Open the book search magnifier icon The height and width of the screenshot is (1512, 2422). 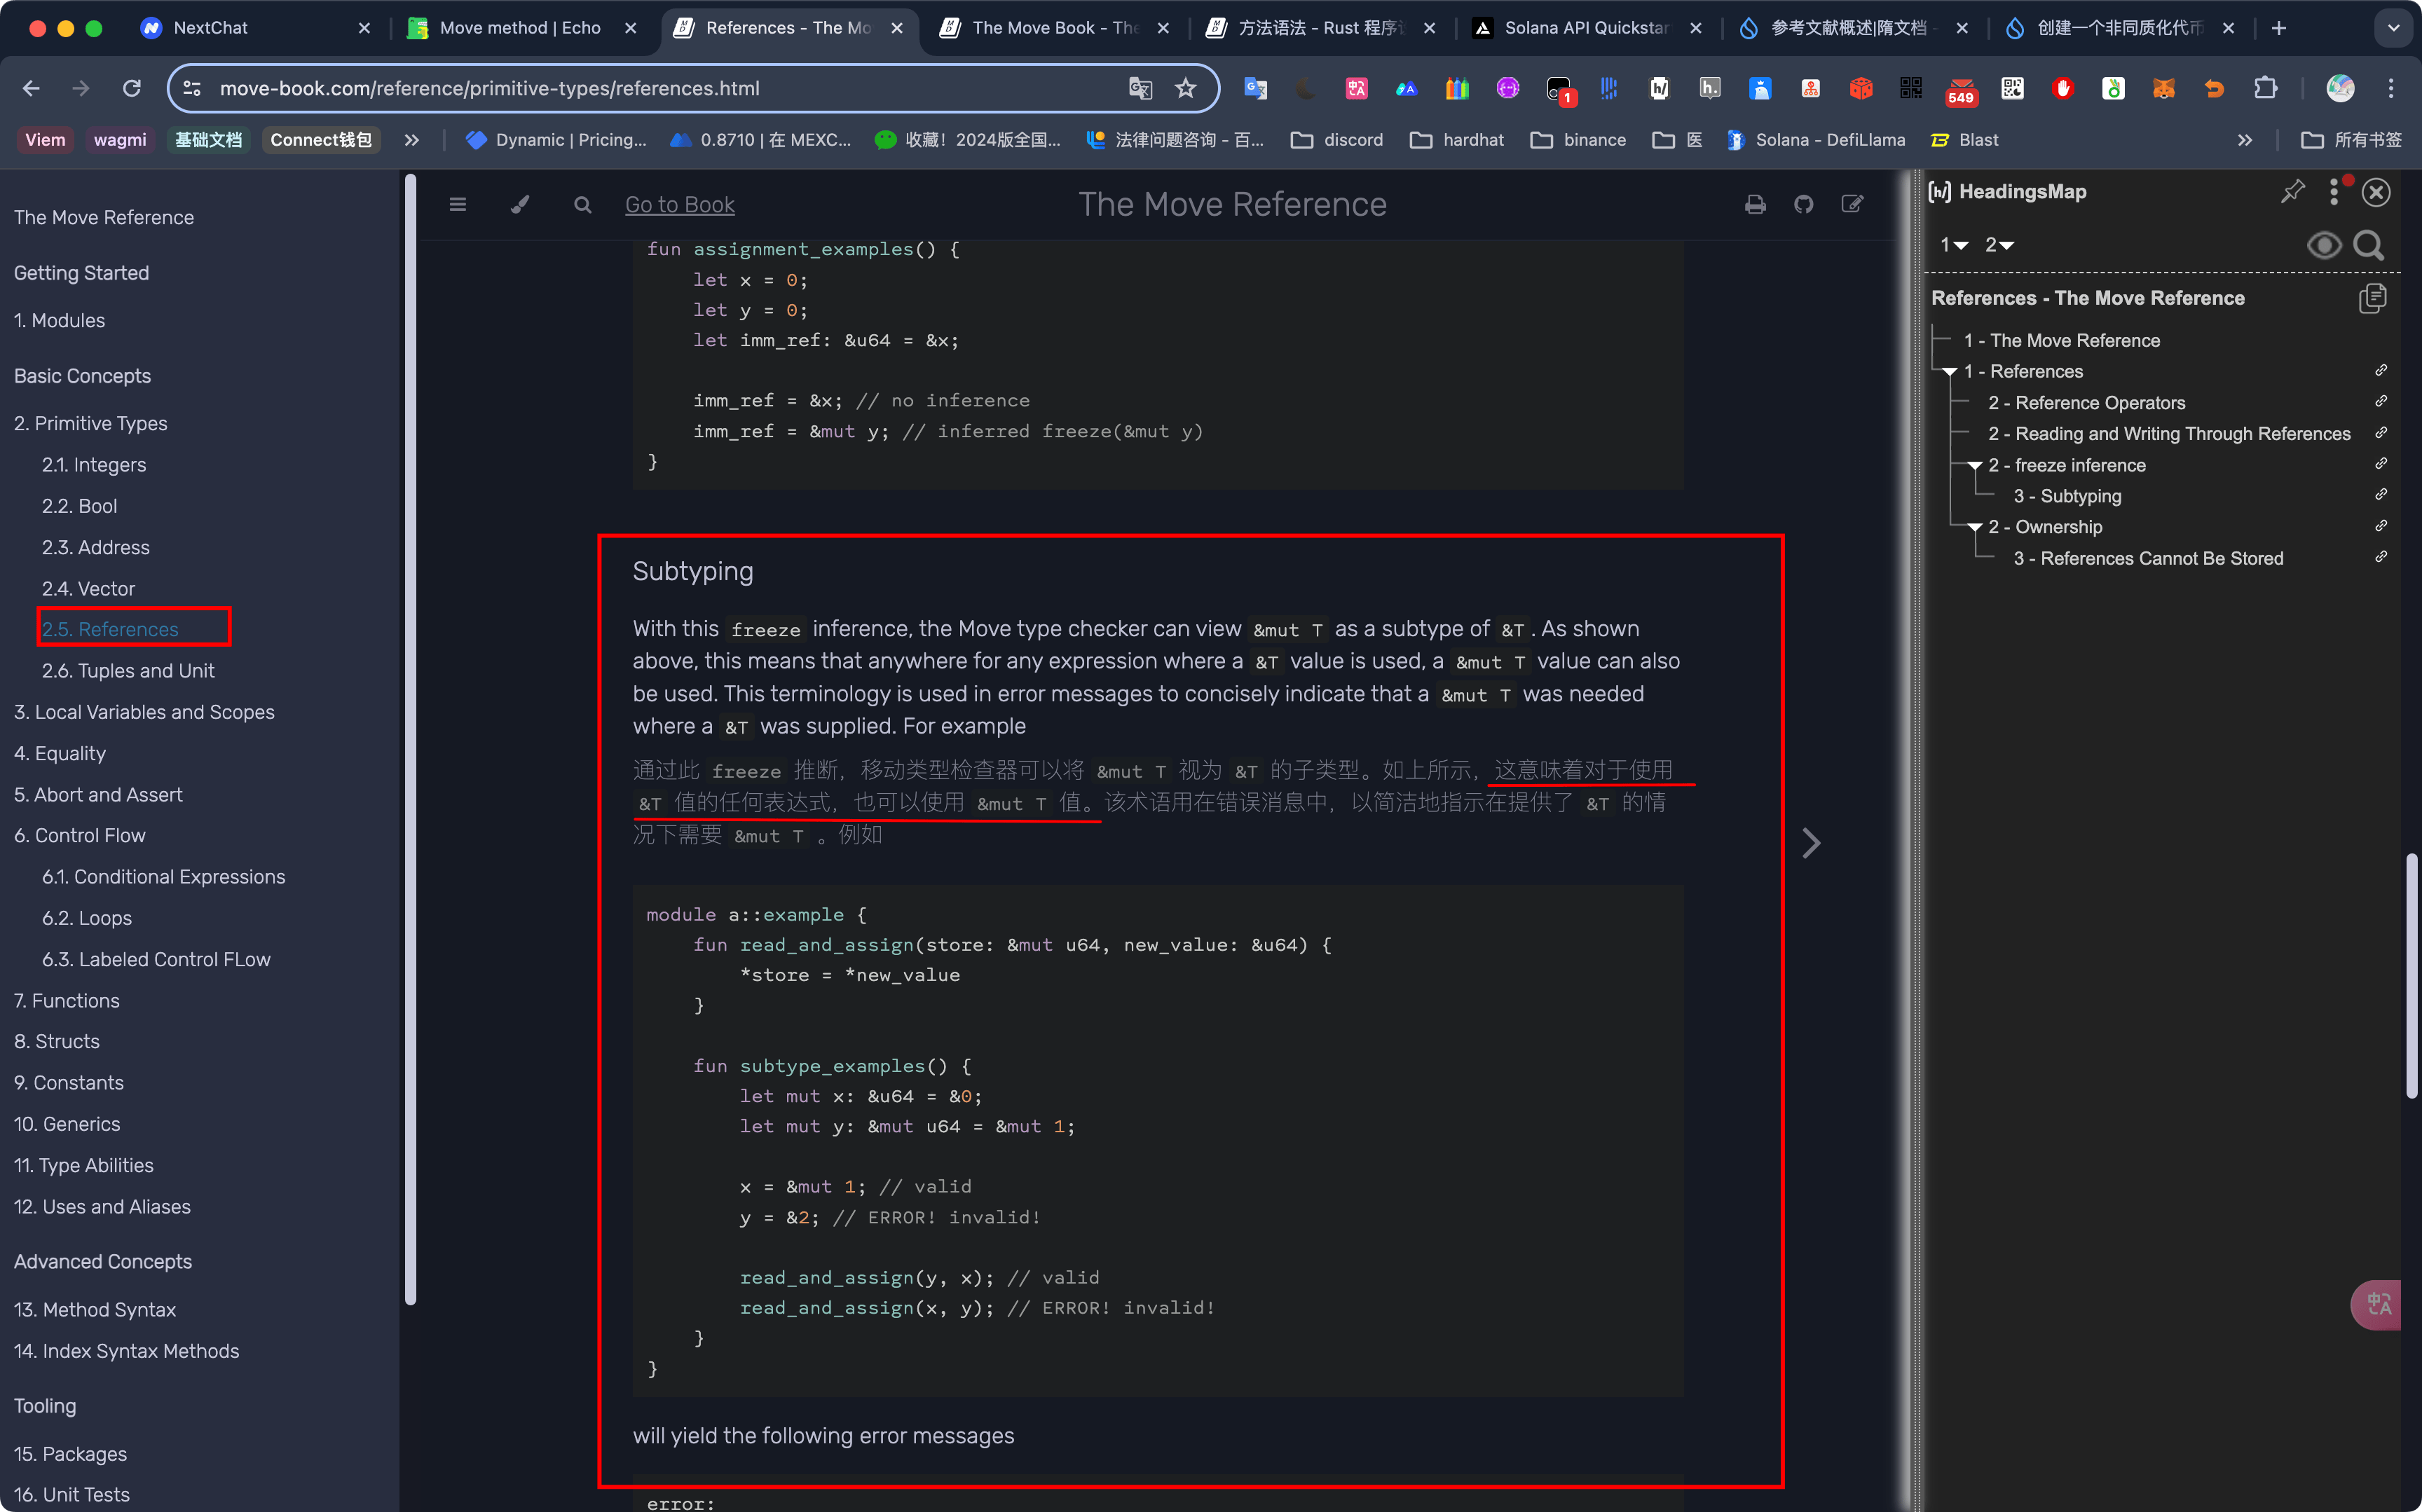583,205
